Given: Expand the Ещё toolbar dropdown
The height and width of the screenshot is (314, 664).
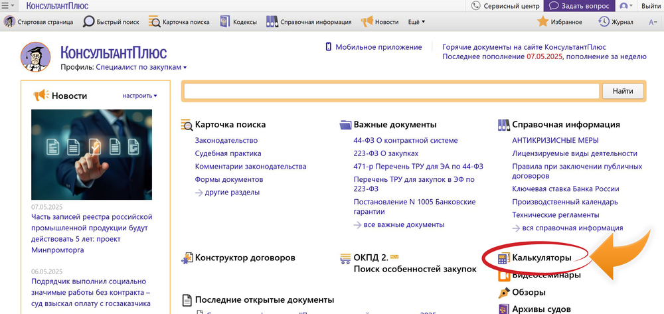Looking at the screenshot, I should [416, 22].
